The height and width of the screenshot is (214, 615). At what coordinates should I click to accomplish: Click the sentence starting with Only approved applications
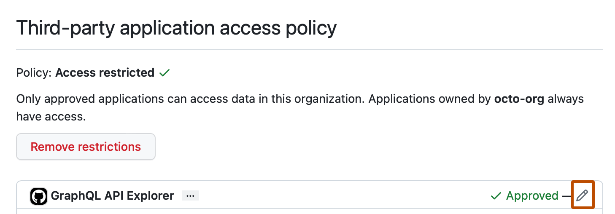(x=190, y=99)
